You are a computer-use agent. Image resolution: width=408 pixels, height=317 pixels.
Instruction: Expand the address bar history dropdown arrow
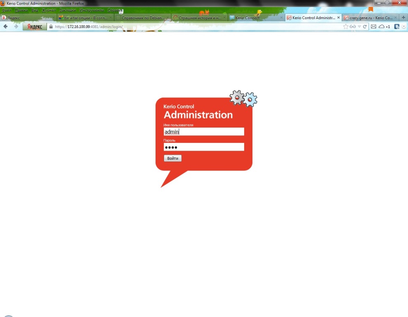[x=359, y=26]
